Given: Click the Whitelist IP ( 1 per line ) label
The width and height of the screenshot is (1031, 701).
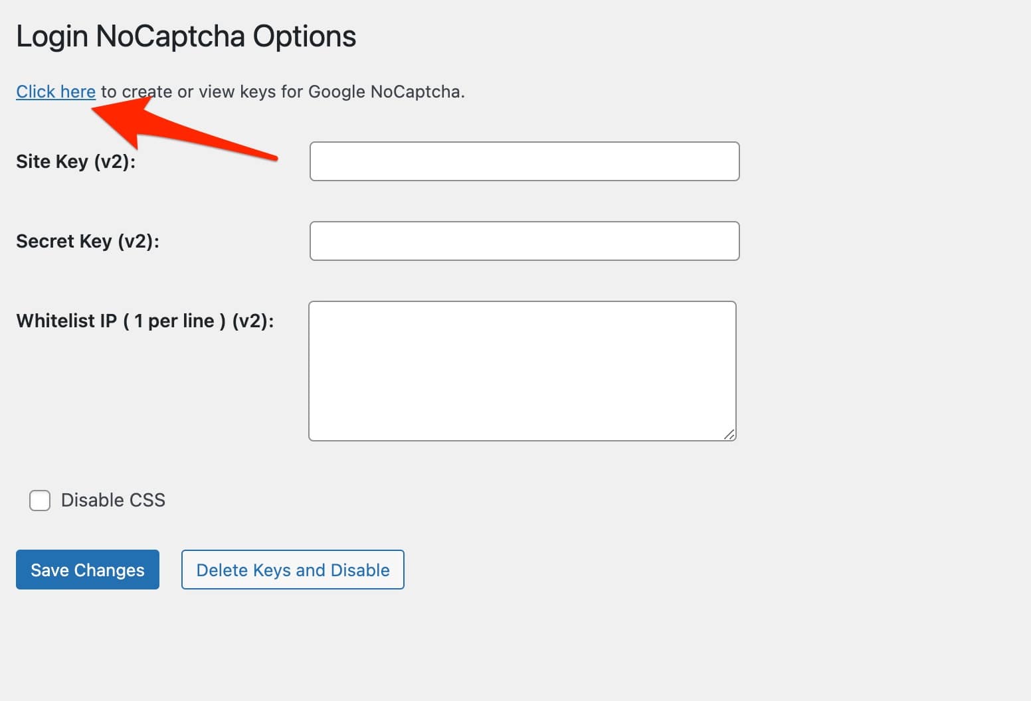Looking at the screenshot, I should pos(145,321).
